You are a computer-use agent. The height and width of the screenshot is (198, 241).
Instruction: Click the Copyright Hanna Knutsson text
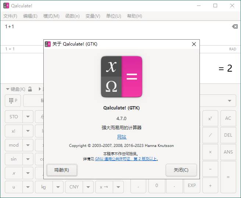pos(122,145)
